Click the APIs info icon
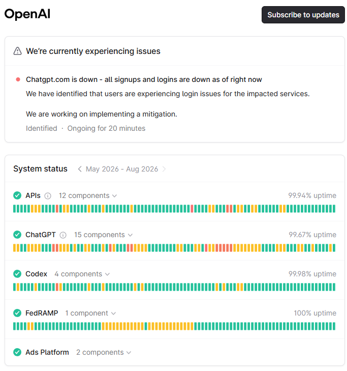The width and height of the screenshot is (347, 371). 48,196
